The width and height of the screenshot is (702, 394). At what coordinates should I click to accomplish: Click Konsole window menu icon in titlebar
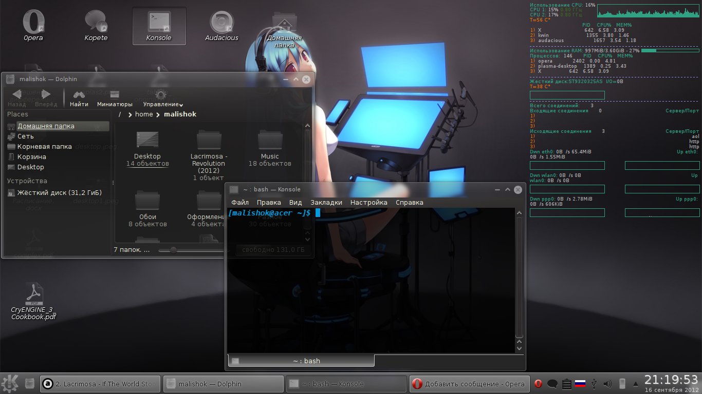click(234, 189)
